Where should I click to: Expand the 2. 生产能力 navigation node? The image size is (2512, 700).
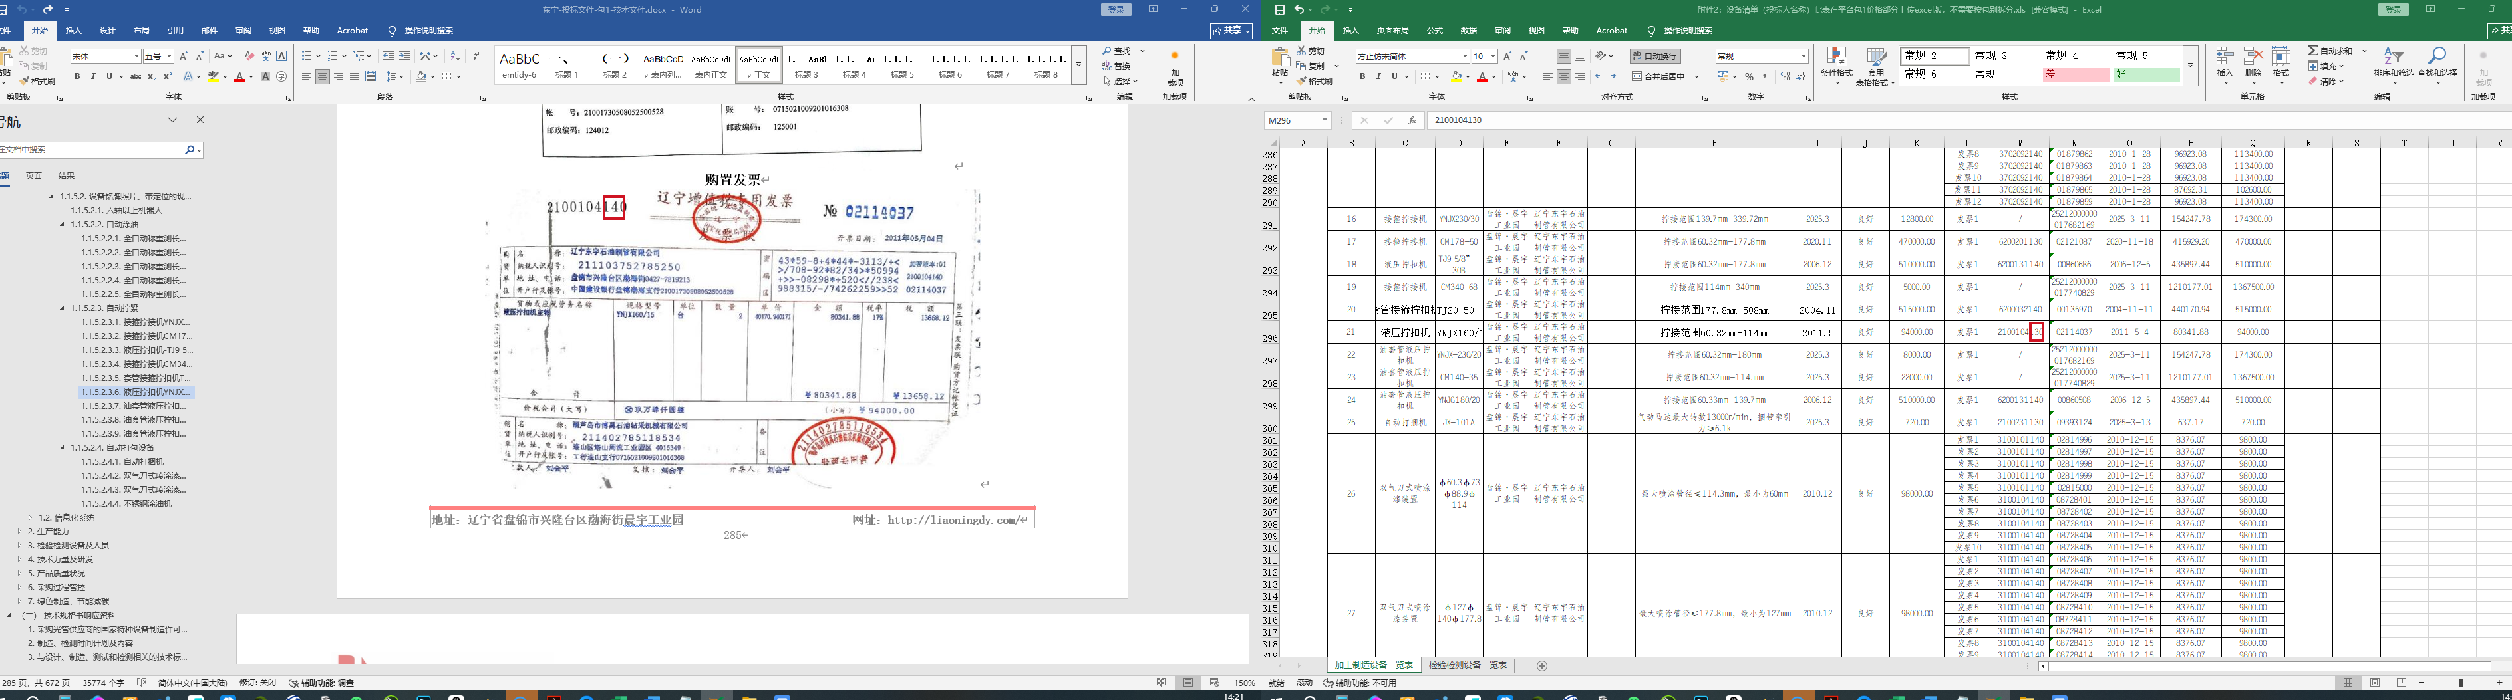(19, 531)
